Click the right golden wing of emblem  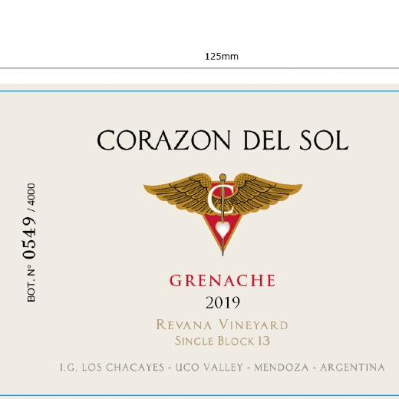pos(265,192)
